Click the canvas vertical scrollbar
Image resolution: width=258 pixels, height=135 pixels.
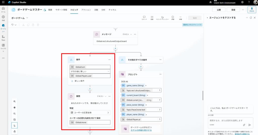point(203,95)
